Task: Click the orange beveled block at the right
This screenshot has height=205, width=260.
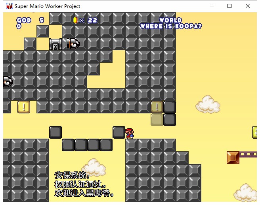Action: (x=233, y=158)
